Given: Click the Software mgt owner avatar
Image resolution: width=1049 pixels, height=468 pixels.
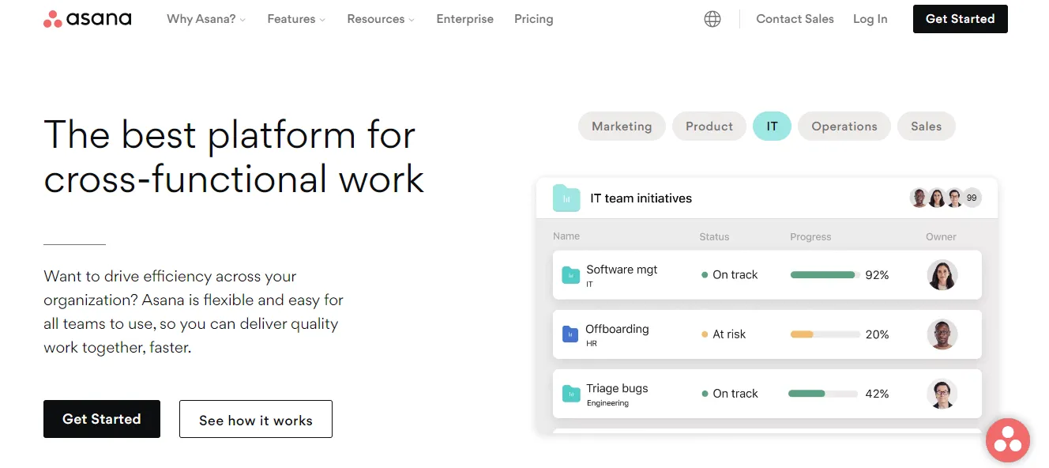Looking at the screenshot, I should click(942, 275).
